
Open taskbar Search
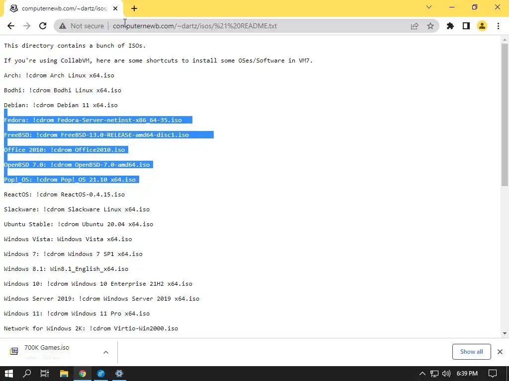27,374
